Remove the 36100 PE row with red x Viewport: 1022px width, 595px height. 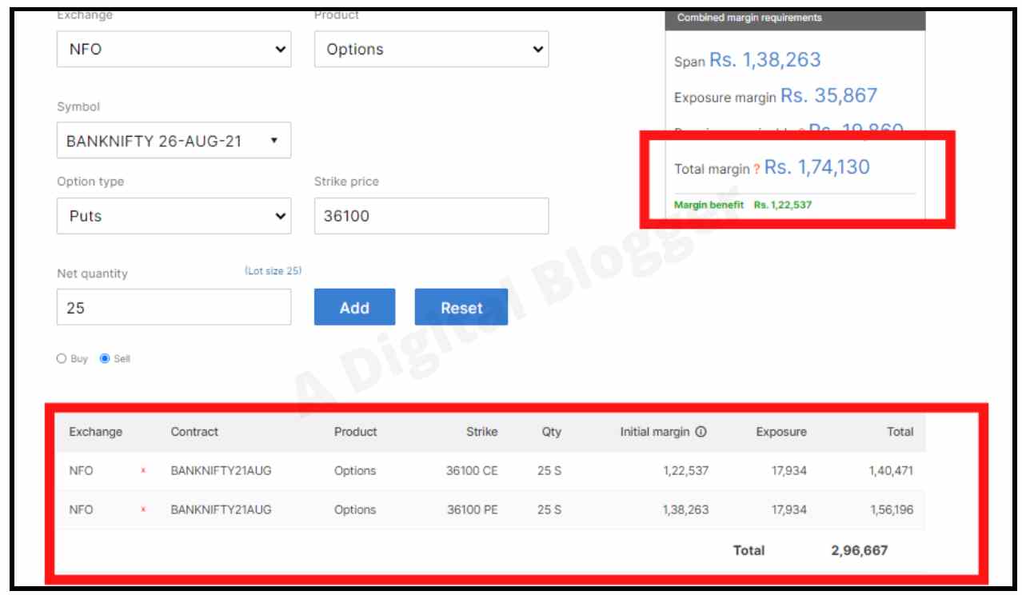(143, 509)
